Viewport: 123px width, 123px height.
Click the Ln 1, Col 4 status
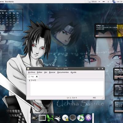72,98
